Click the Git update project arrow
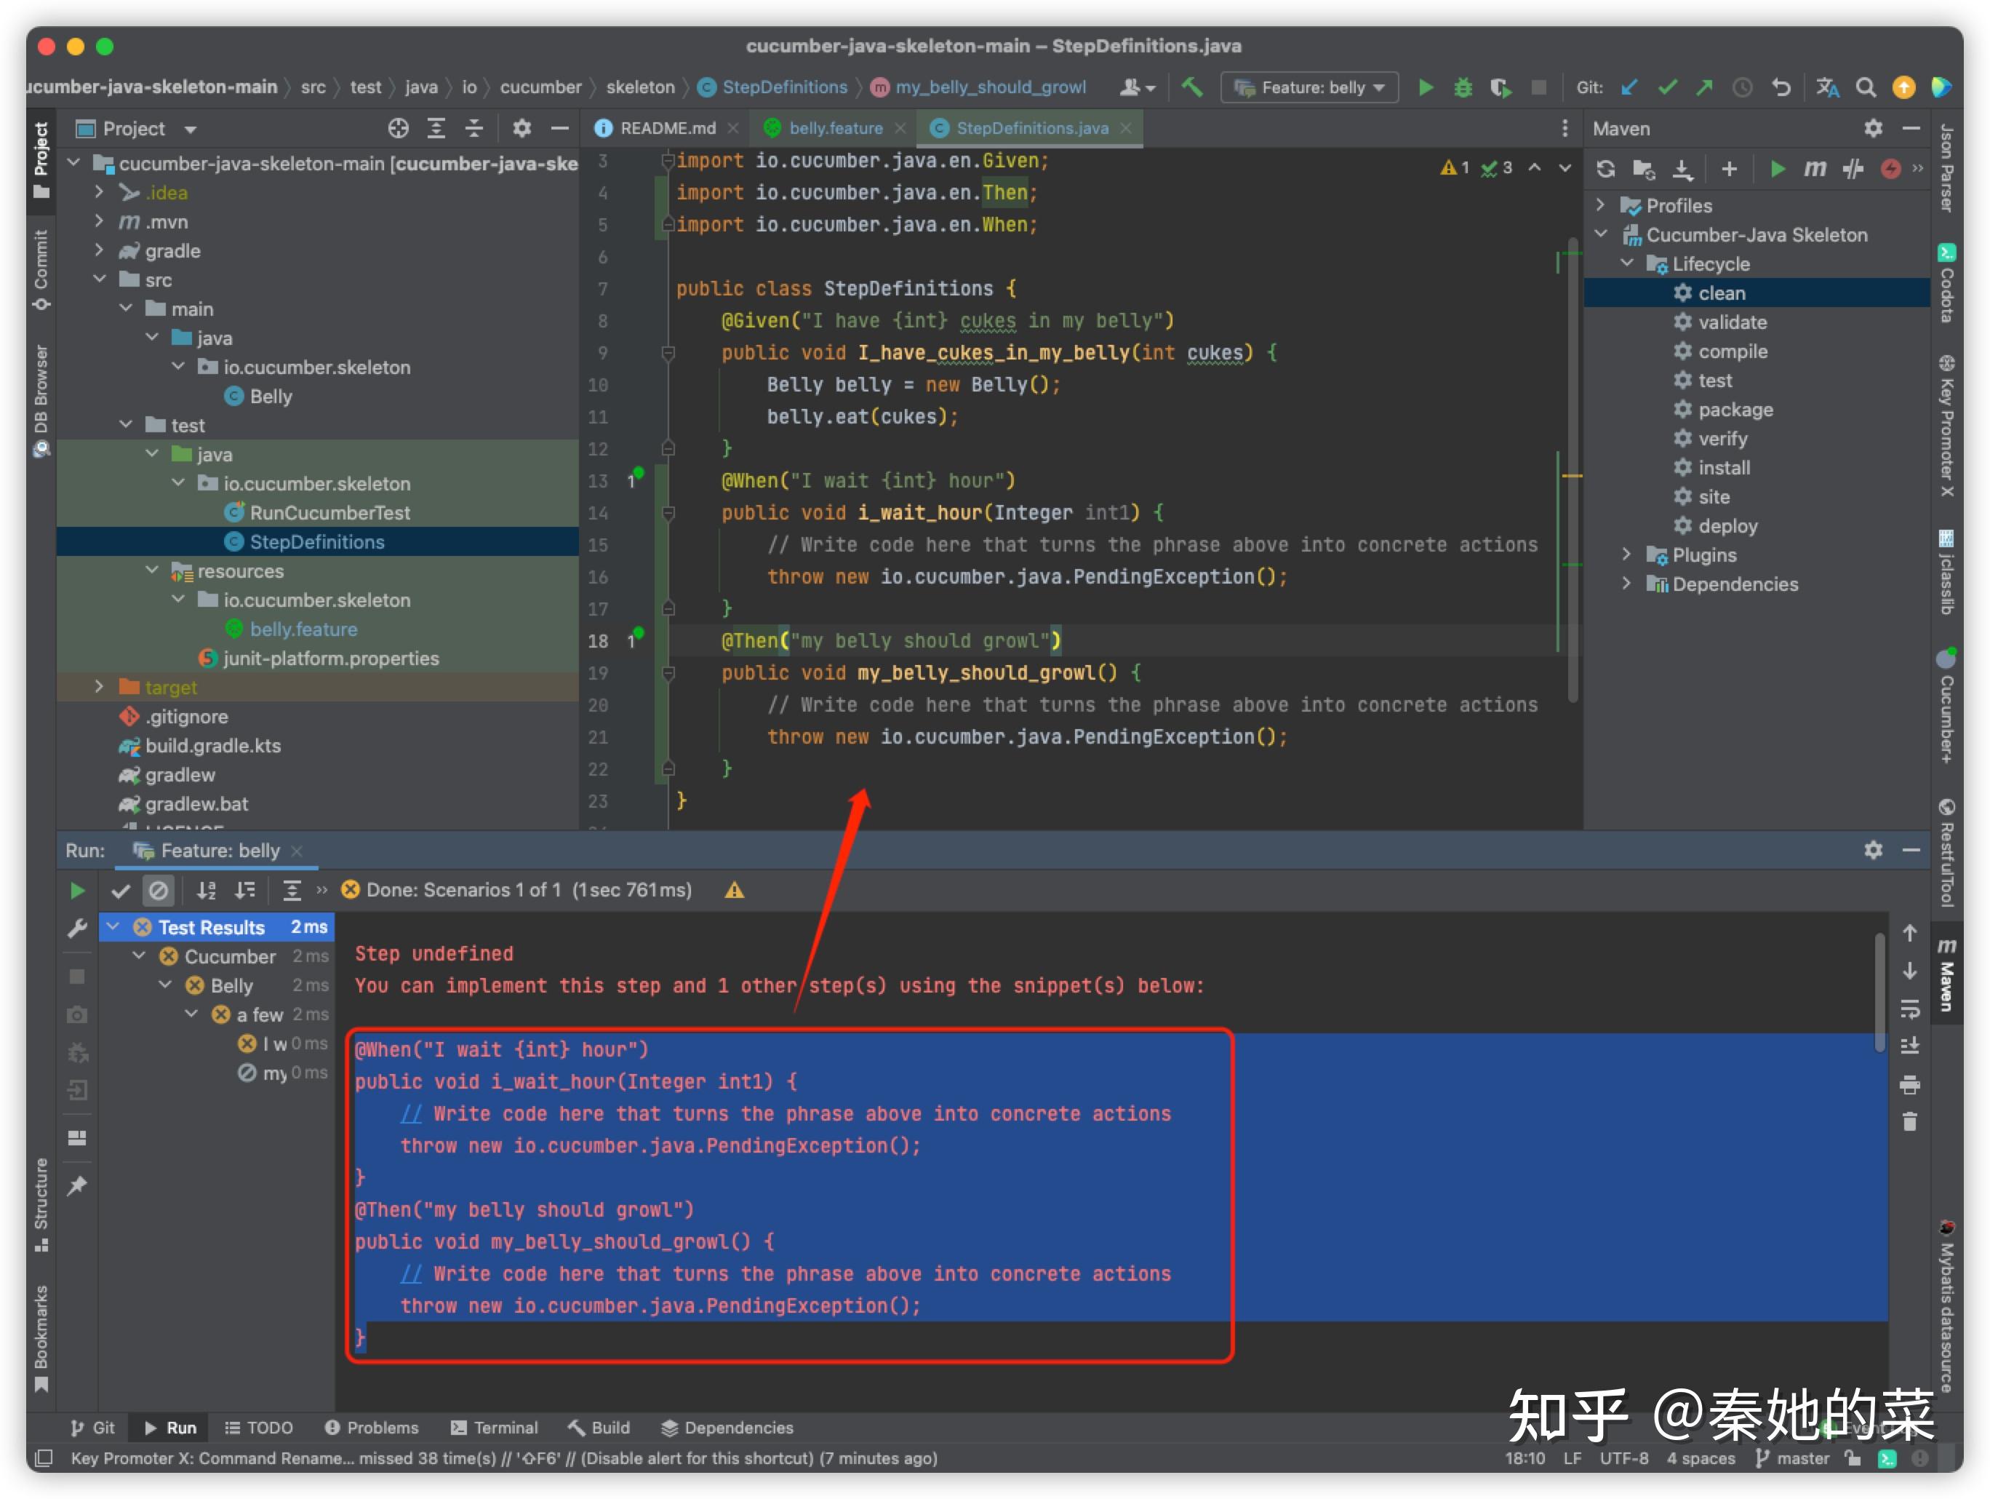This screenshot has height=1499, width=1990. point(1629,87)
